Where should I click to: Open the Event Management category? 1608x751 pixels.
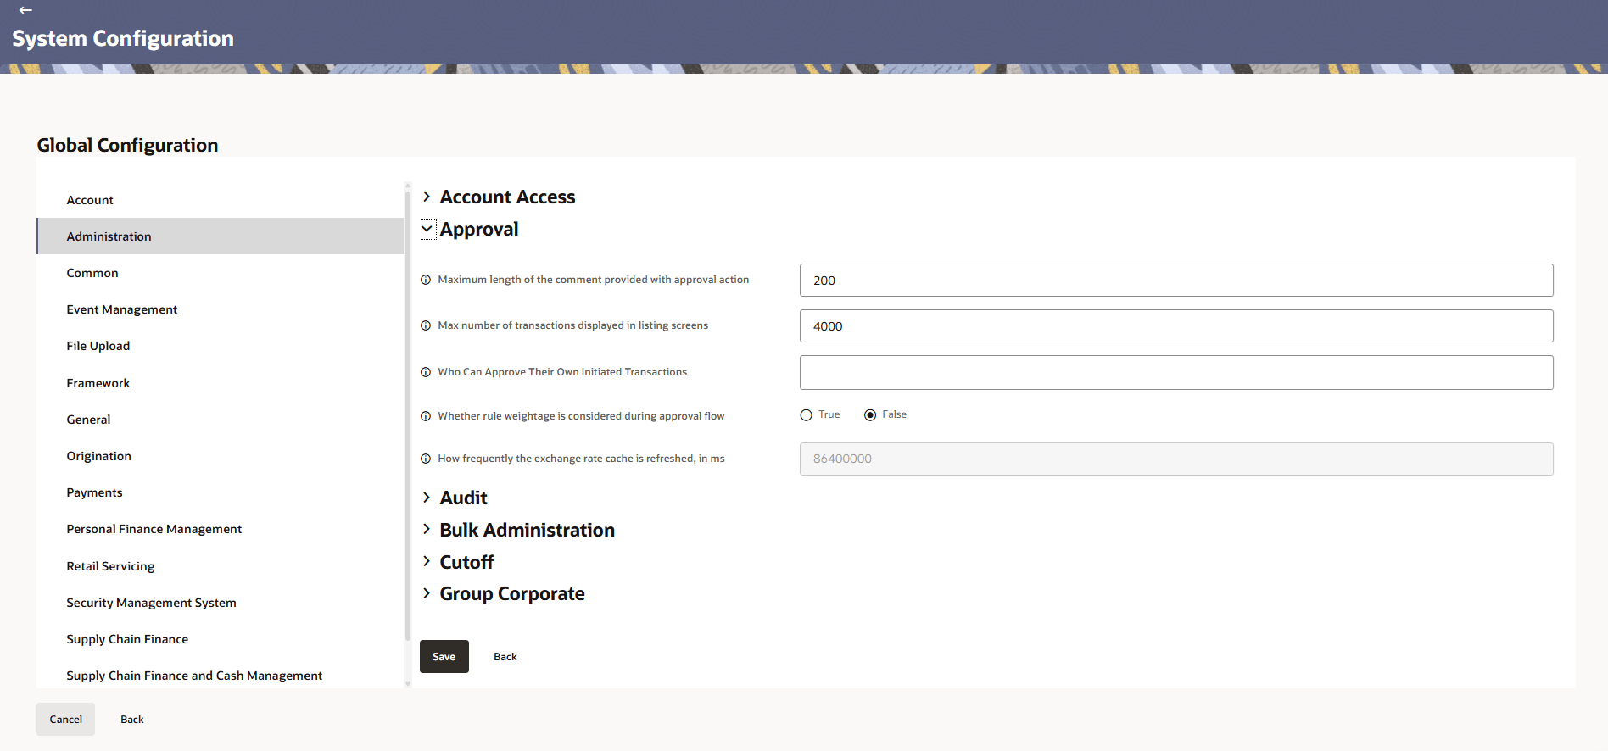point(121,309)
